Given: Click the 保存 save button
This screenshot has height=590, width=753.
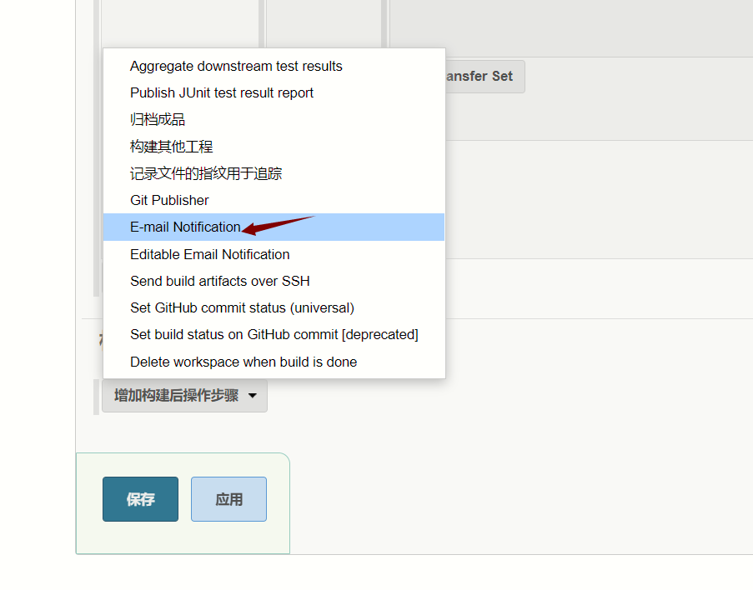Looking at the screenshot, I should [140, 499].
